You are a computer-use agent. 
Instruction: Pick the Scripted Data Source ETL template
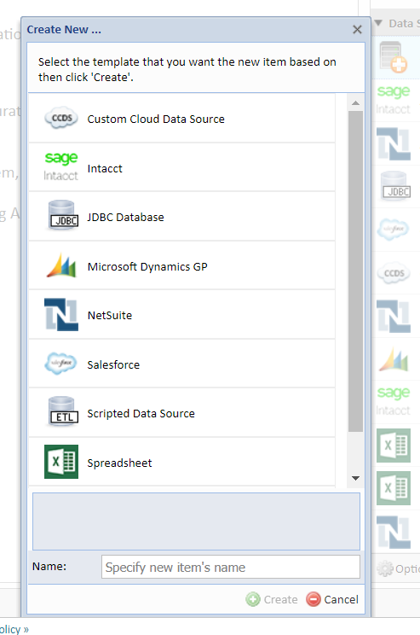pos(181,413)
